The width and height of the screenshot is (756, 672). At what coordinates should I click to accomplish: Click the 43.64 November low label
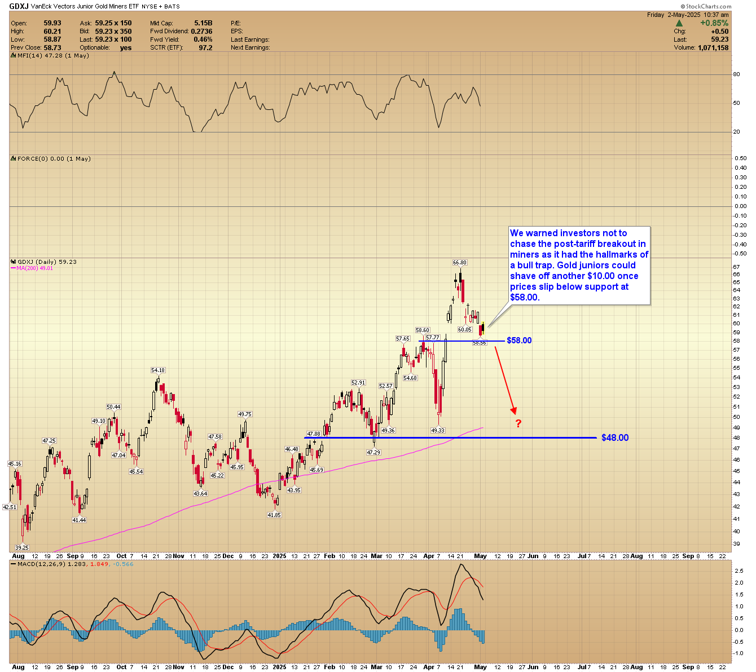(200, 493)
